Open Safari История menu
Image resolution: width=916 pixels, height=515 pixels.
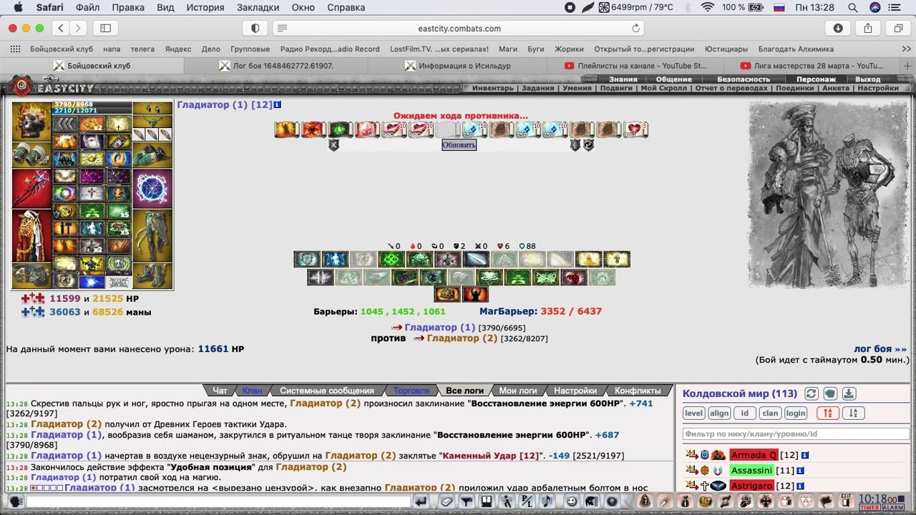(x=205, y=7)
